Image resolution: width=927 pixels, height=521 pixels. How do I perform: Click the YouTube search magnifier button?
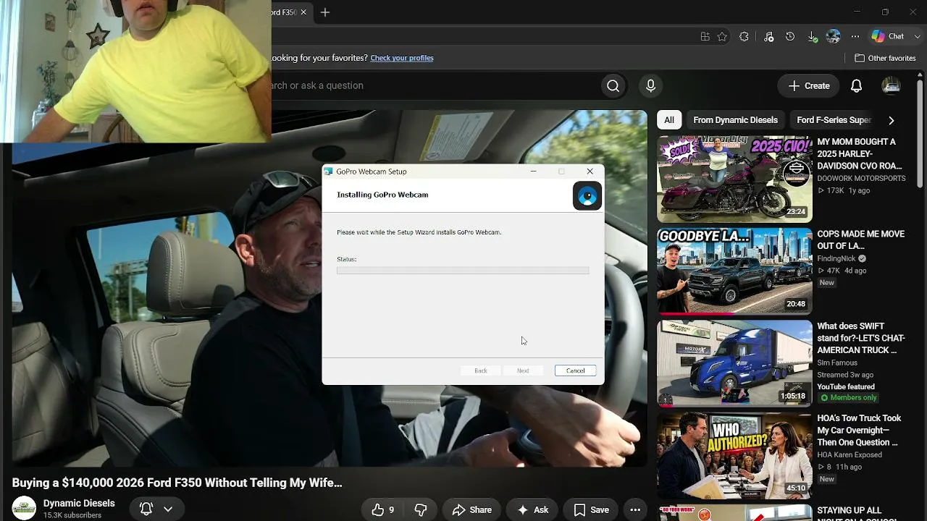pos(613,86)
